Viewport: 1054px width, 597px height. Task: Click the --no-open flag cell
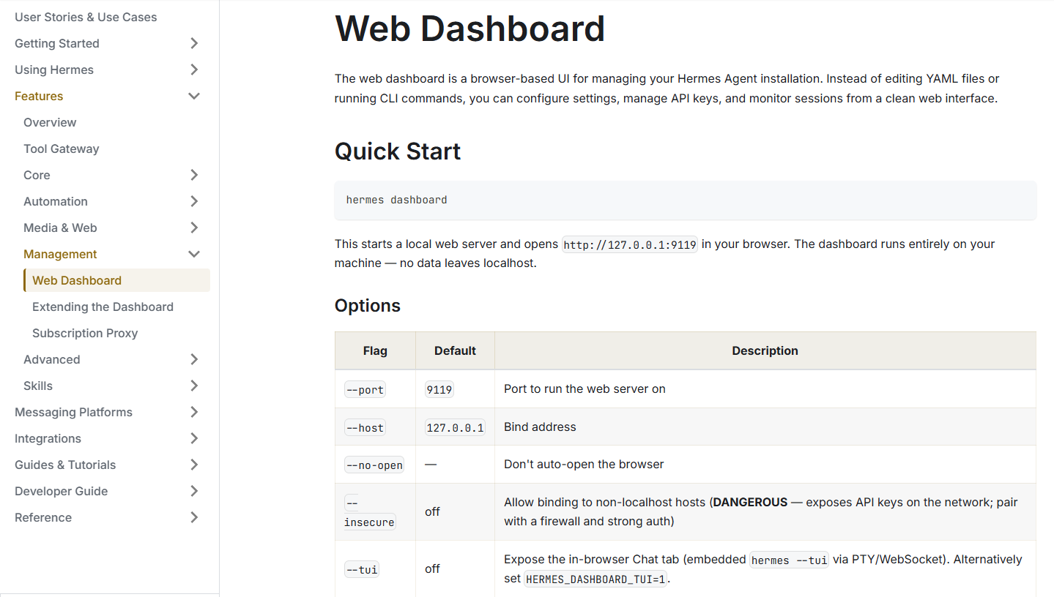coord(374,465)
